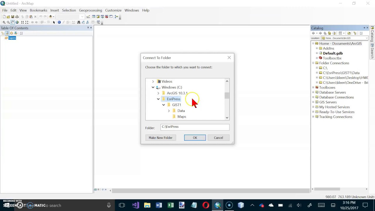Open Excel from the taskbar

[171, 205]
